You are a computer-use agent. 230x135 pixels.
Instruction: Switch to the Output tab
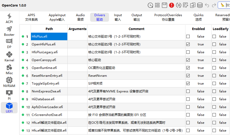137,17
